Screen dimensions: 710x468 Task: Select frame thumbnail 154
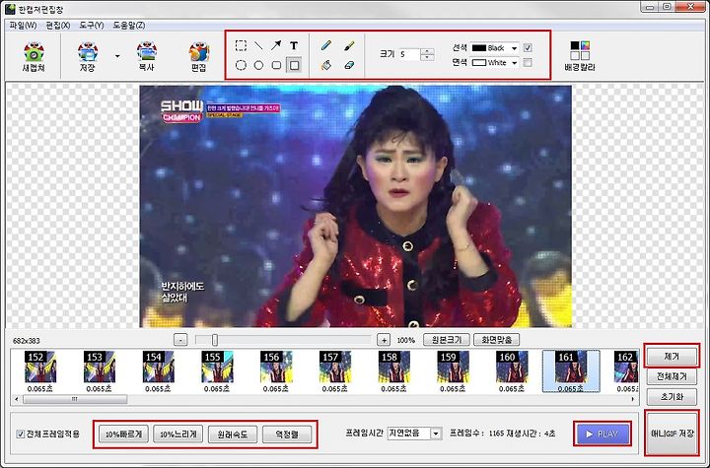tap(158, 370)
